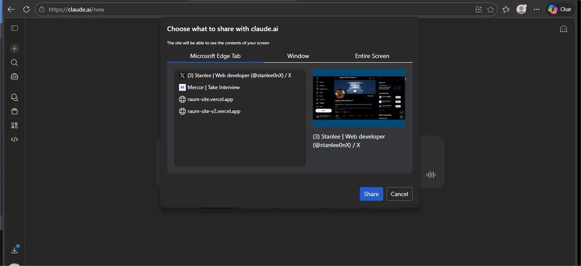Viewport: 581px width, 266px height.
Task: Select the Mercor Take Interview tab entry
Action: pyautogui.click(x=240, y=87)
